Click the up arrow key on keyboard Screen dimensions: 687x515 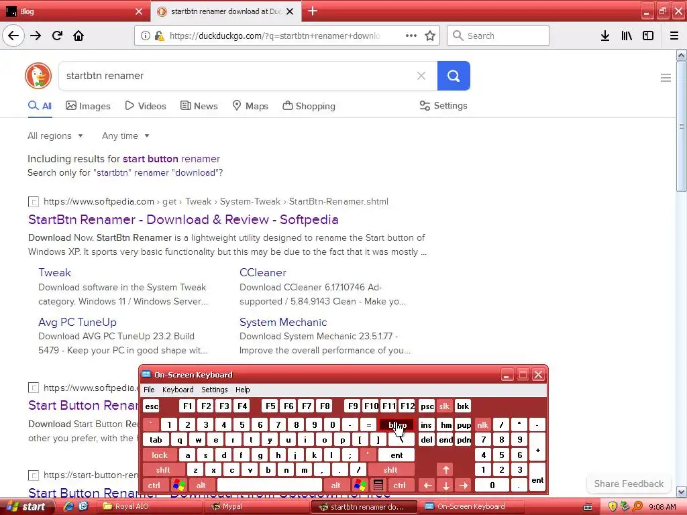pyautogui.click(x=445, y=470)
